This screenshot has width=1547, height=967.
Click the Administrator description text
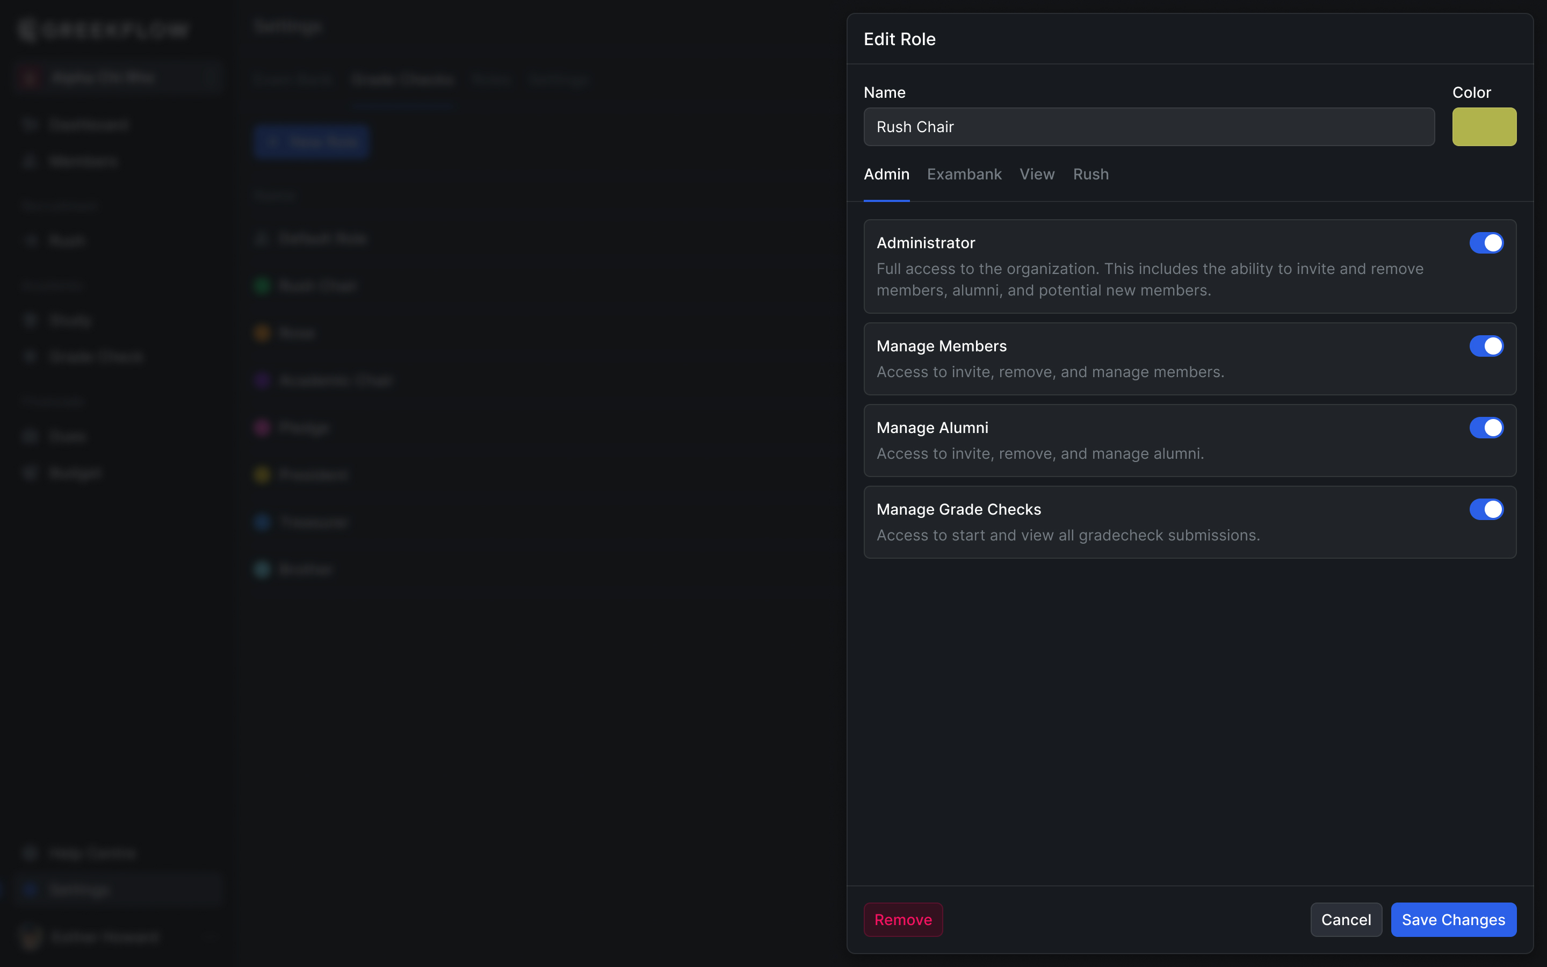click(1150, 279)
